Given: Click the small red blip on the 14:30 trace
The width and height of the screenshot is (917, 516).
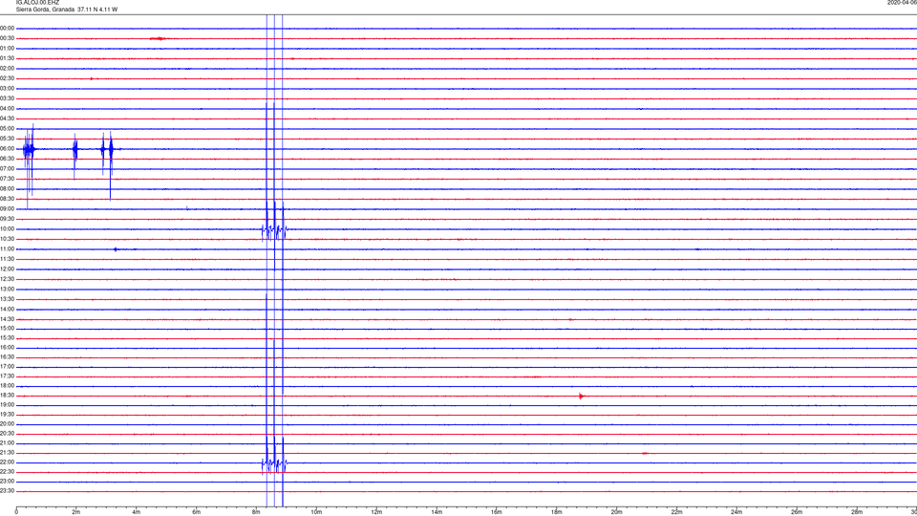Looking at the screenshot, I should click(x=571, y=319).
